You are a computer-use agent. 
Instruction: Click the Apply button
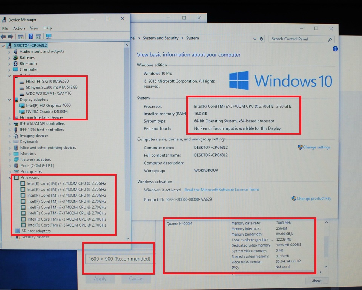(100, 279)
